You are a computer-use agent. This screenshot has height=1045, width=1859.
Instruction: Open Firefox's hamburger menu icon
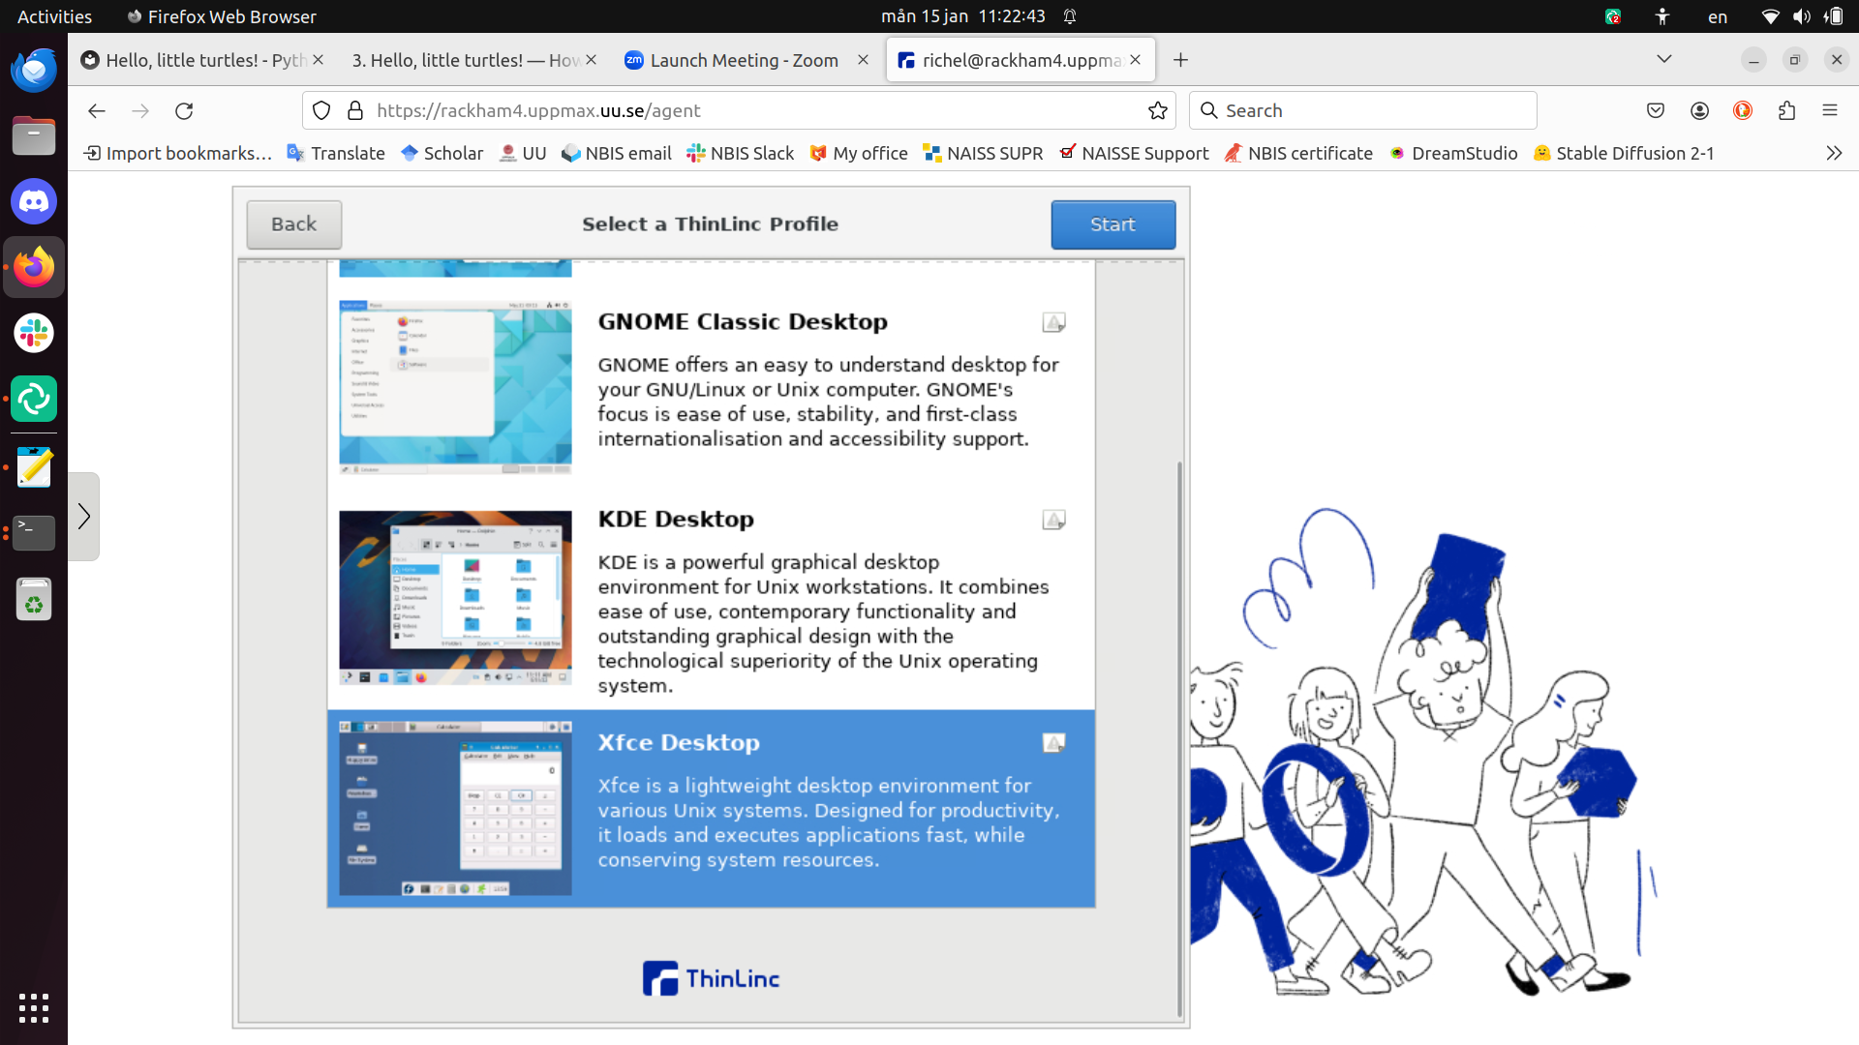point(1831,110)
